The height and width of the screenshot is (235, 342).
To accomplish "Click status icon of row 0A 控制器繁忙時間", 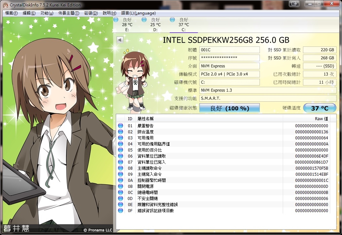I will 121,180.
